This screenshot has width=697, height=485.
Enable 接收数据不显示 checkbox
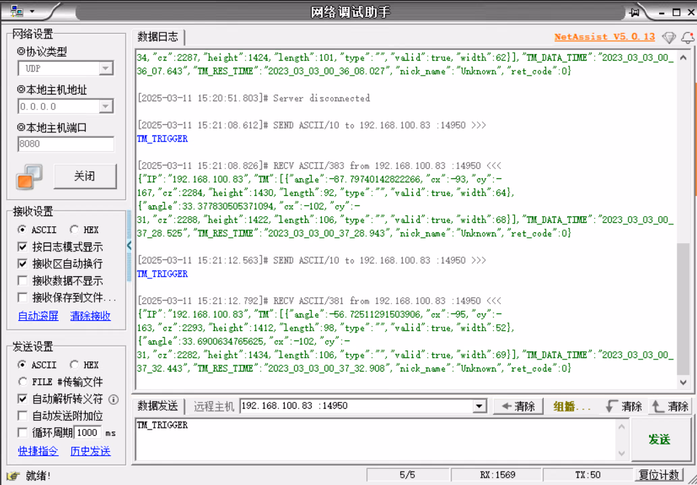[x=22, y=280]
